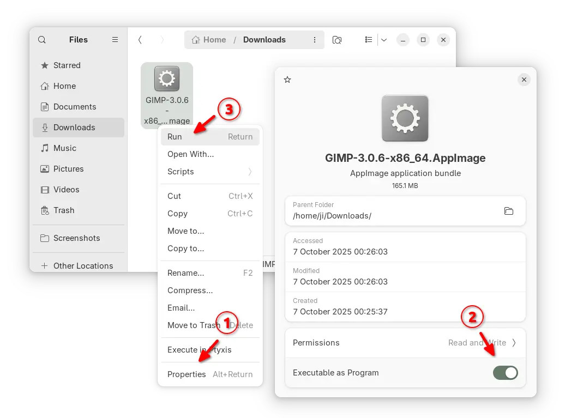Open the Trash sidebar item
The image size is (565, 418).
click(64, 210)
